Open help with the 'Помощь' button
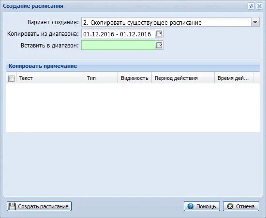 click(202, 206)
